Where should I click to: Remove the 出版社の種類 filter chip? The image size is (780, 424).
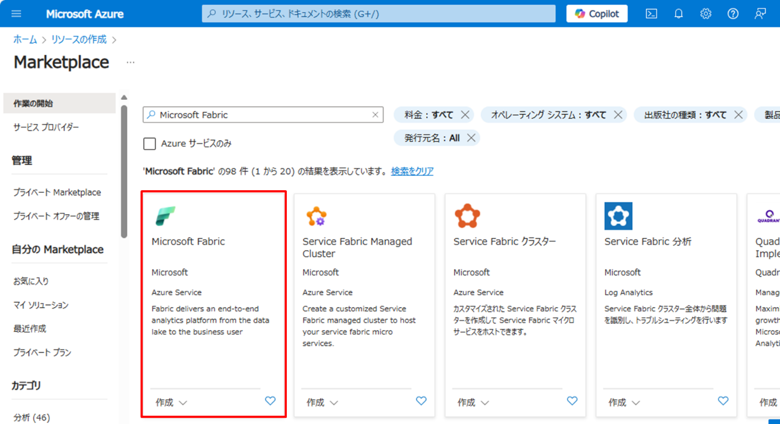tap(738, 114)
